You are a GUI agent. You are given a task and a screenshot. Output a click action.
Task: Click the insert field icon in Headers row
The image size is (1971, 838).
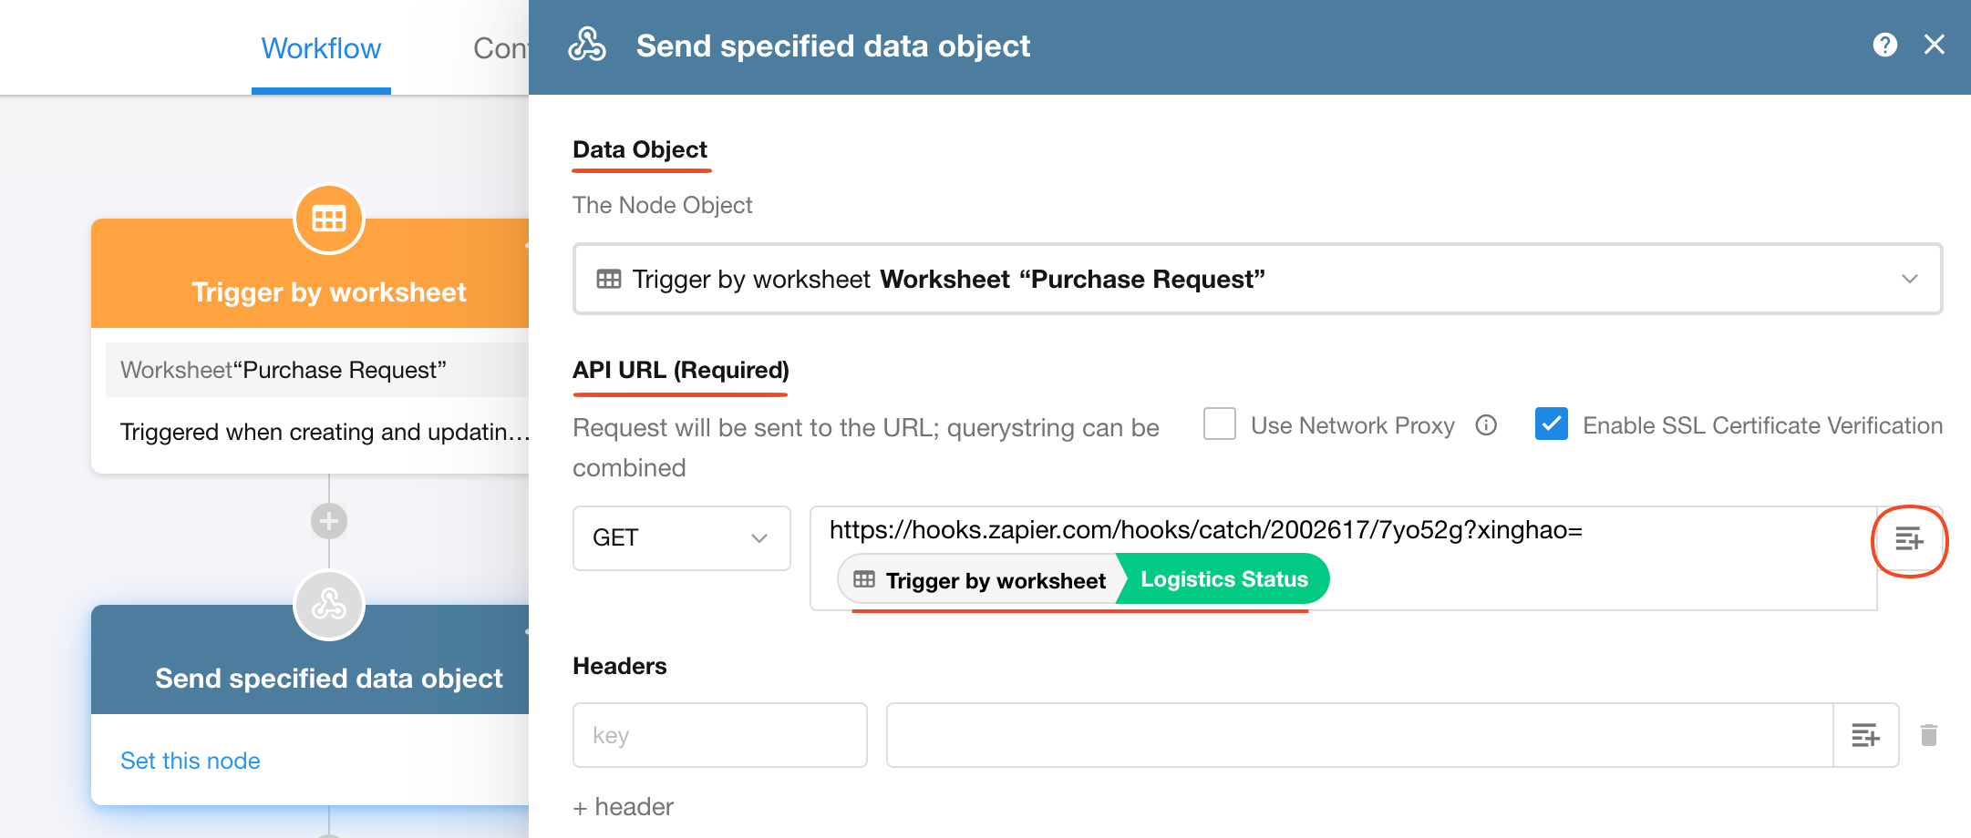pyautogui.click(x=1865, y=735)
